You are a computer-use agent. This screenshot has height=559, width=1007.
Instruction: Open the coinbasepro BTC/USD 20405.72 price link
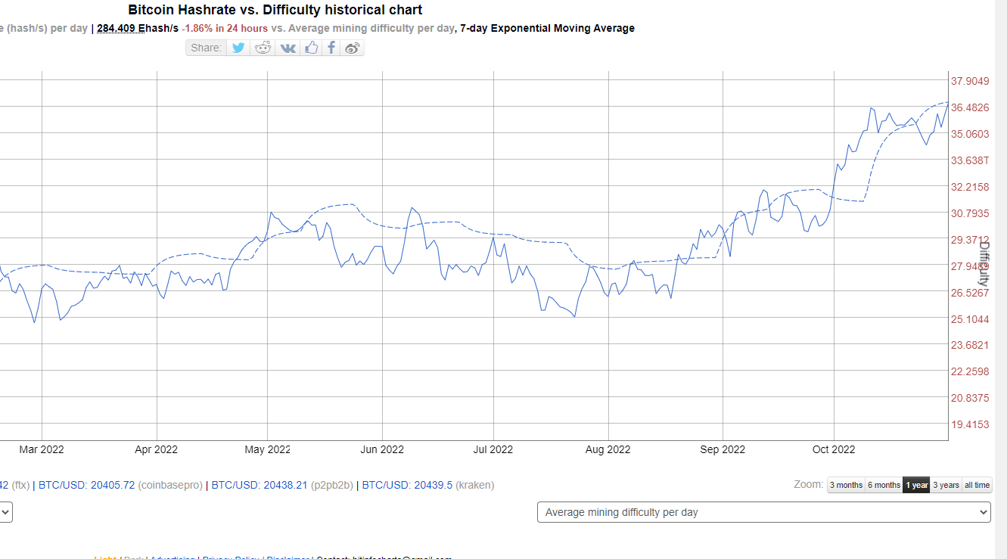point(86,484)
